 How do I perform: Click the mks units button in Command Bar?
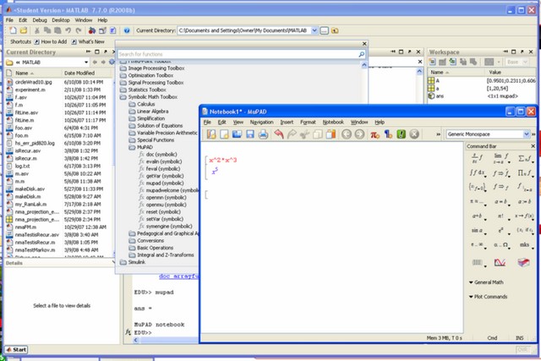pyautogui.click(x=525, y=244)
